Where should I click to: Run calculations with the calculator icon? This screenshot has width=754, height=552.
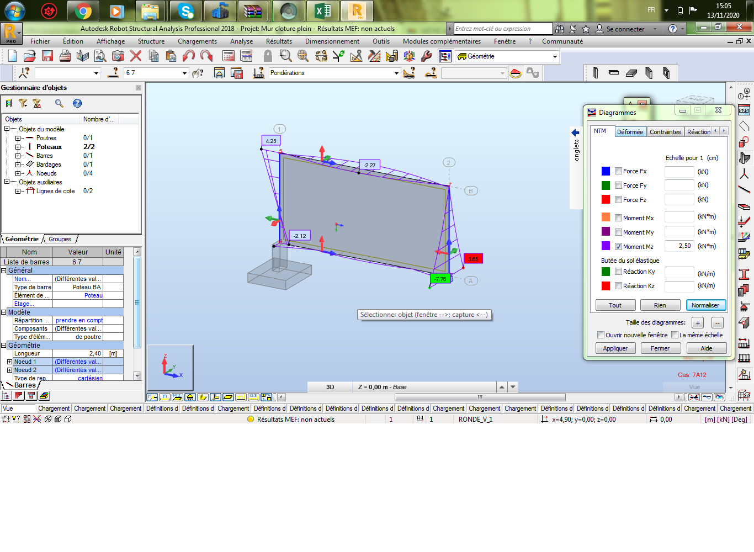pyautogui.click(x=229, y=56)
